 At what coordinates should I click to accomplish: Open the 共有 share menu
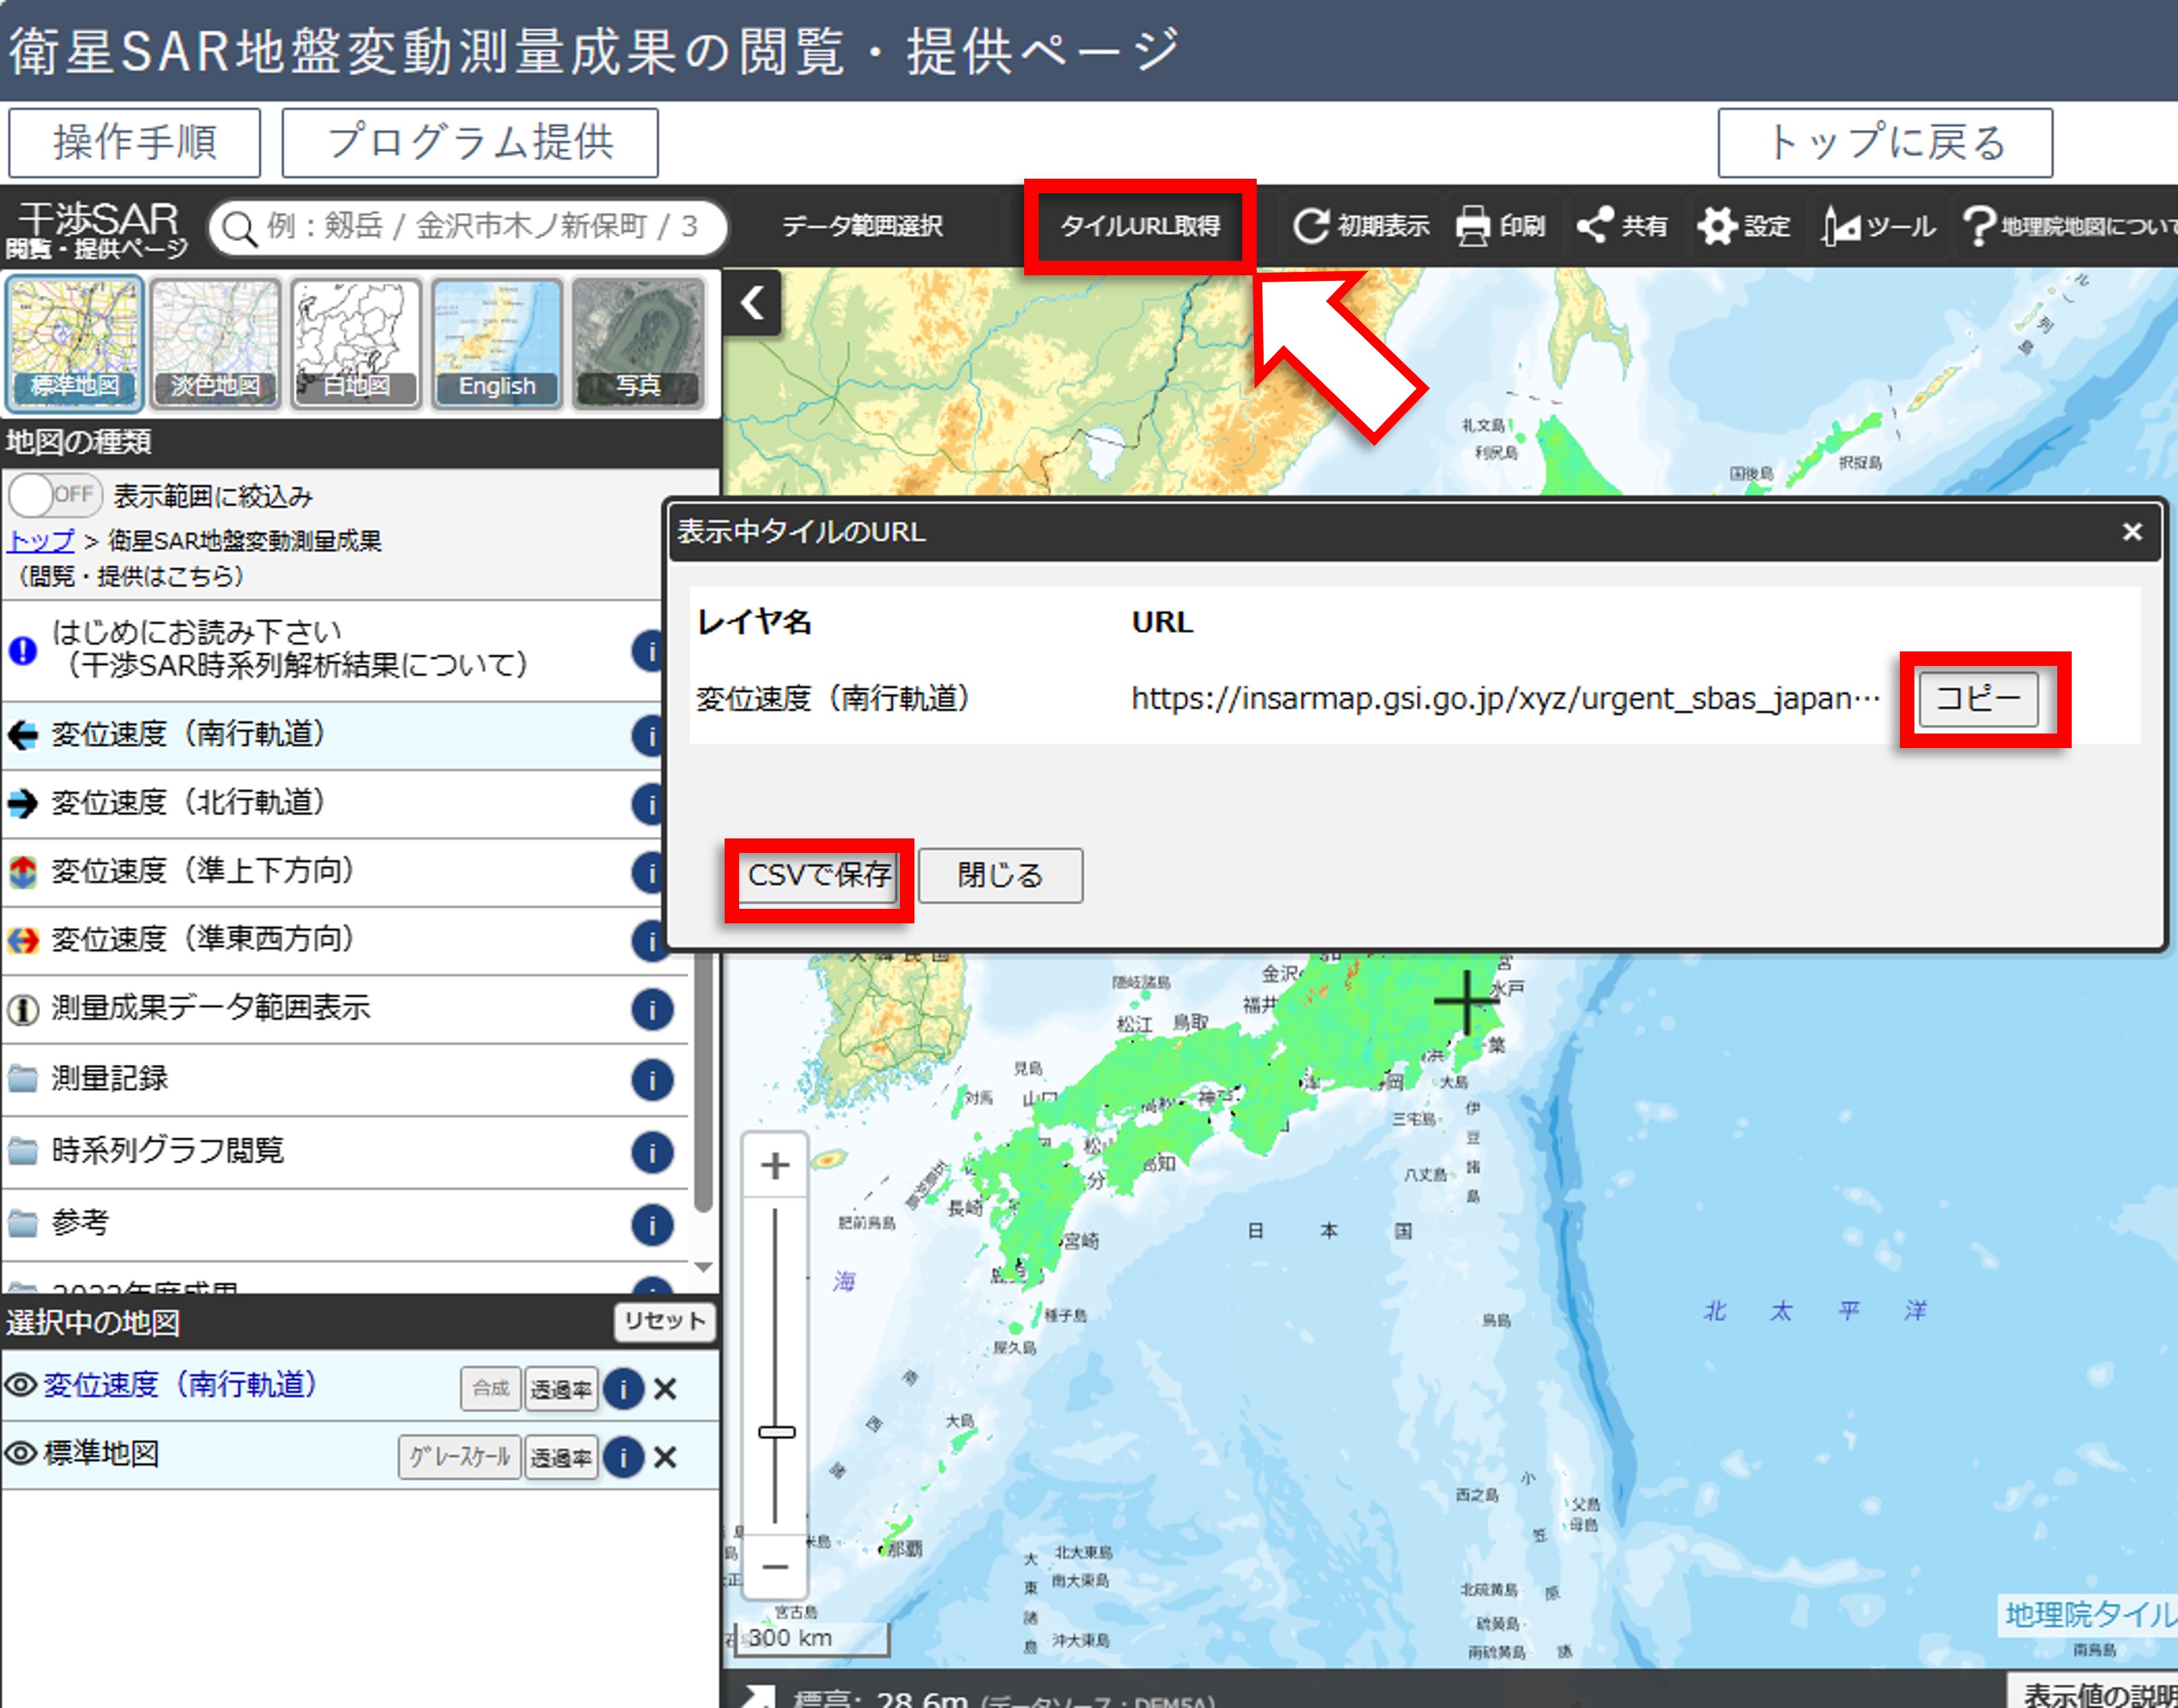pos(1622,227)
